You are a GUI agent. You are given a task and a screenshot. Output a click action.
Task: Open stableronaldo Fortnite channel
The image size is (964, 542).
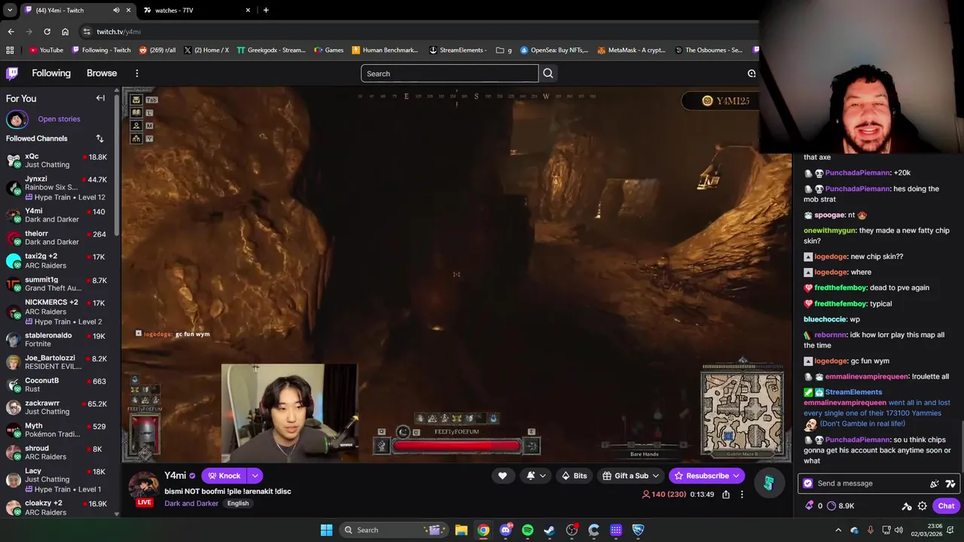[56, 340]
